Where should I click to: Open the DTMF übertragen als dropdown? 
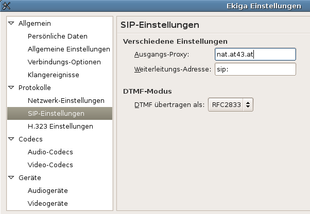231,105
